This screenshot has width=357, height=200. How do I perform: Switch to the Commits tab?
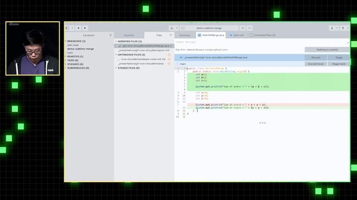129,36
